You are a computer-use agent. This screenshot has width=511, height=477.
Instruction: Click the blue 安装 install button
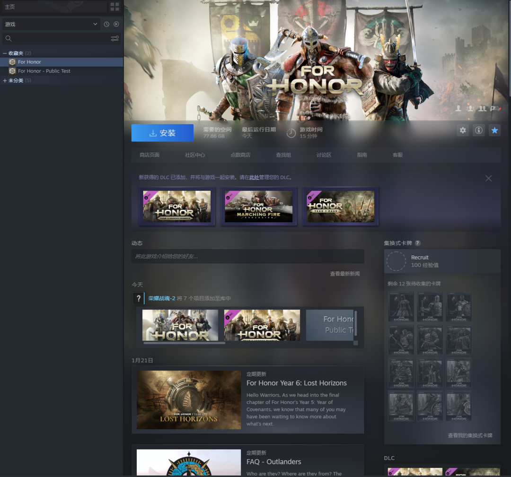pos(162,133)
